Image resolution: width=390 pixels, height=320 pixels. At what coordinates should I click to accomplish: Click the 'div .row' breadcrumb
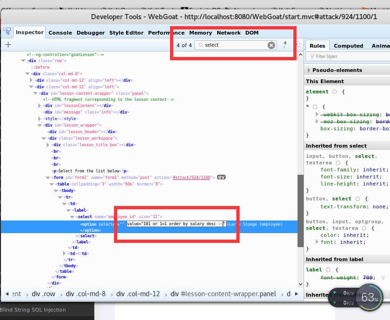(x=43, y=294)
